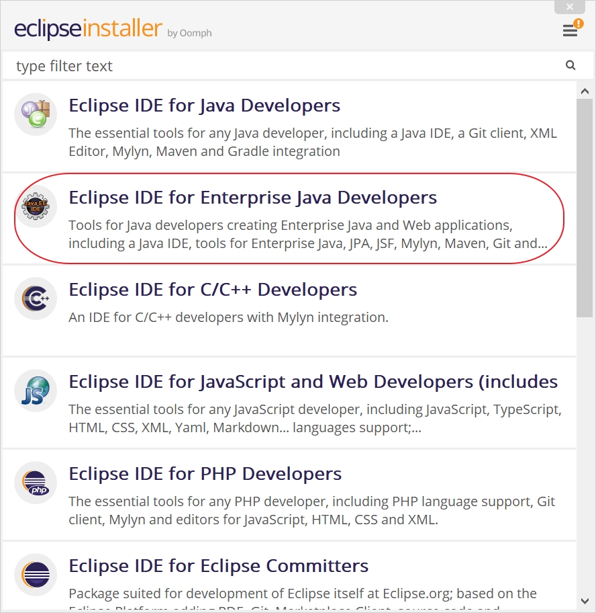Click the Java Developers description about Git client
The height and width of the screenshot is (613, 596).
coord(313,142)
